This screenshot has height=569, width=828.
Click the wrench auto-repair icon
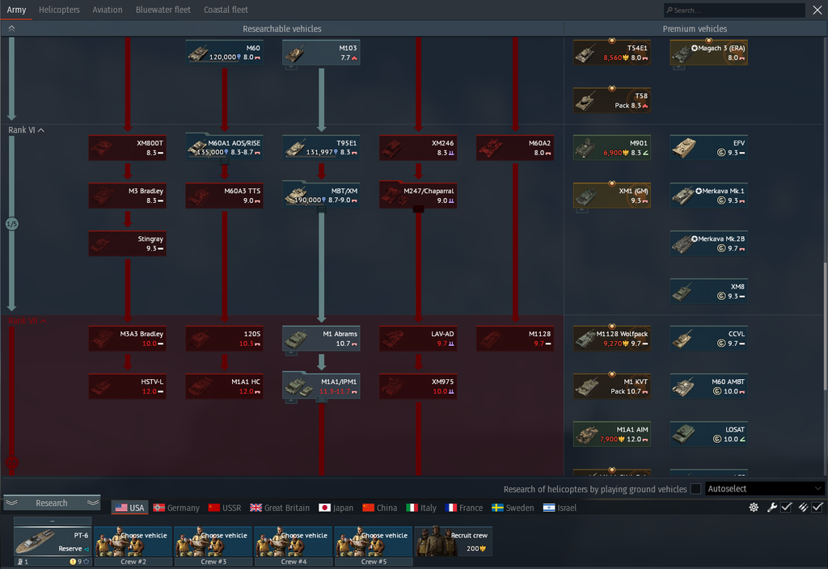[772, 508]
